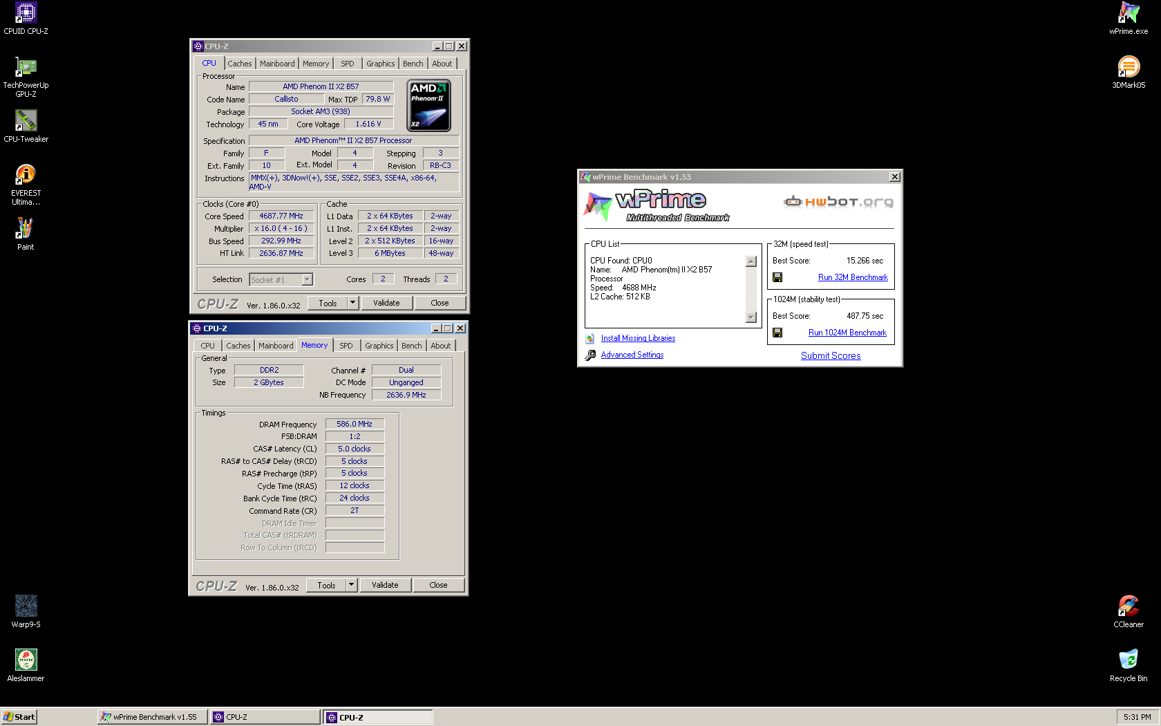Click the Multiplier field x 16.0
Screen dimensions: 1161x726
(x=281, y=228)
